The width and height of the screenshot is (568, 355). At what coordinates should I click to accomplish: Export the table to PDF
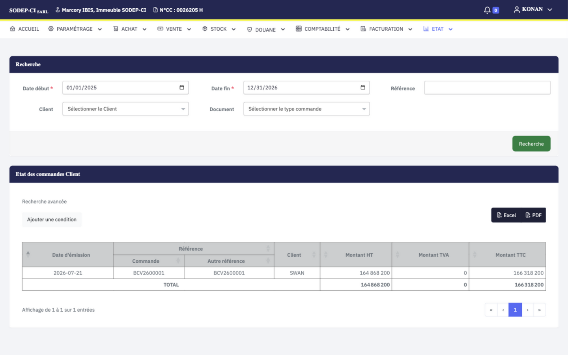(534, 215)
